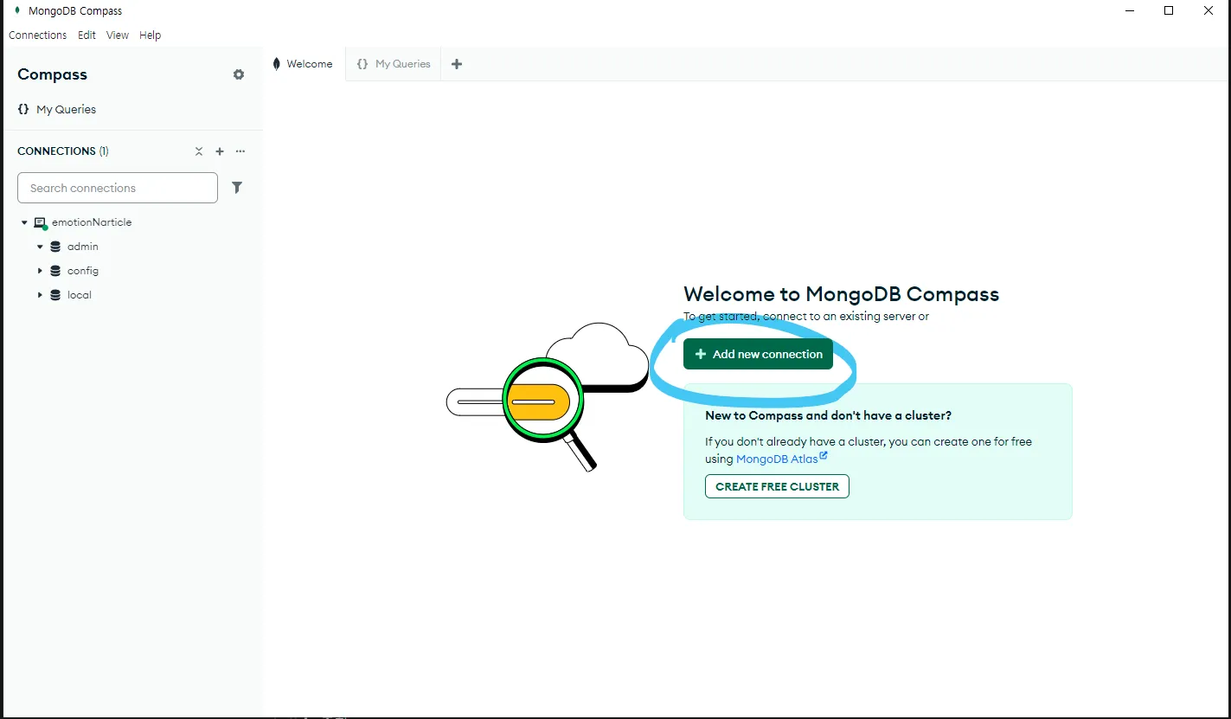Open connections more options ellipsis
The width and height of the screenshot is (1231, 719).
240,151
